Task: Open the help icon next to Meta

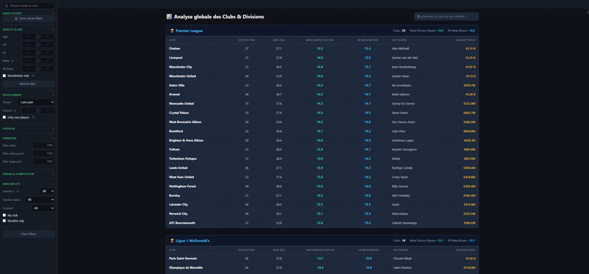Action: [12, 61]
